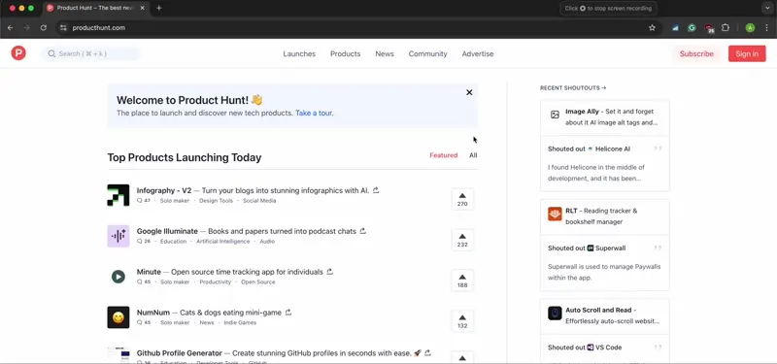This screenshot has width=777, height=364.
Task: Open share icon next to Minute
Action: tap(329, 272)
